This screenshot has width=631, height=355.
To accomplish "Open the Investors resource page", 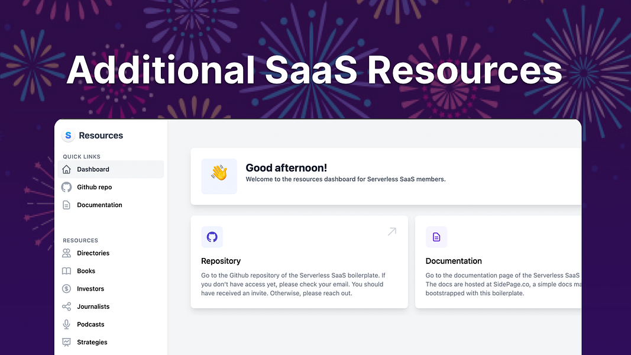I will point(111,289).
